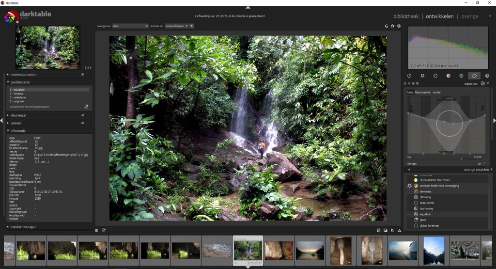The width and height of the screenshot is (496, 269).
Task: Click create style from history icon
Action: tap(86, 107)
